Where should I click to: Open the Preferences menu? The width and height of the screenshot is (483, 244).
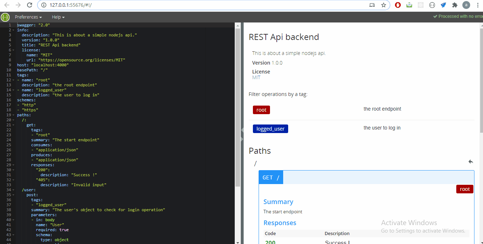click(28, 17)
